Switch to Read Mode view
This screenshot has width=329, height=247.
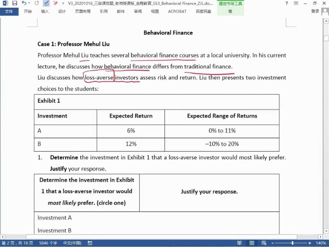click(240, 243)
